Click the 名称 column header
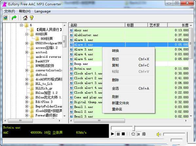Viewport: 196px width, 146px height. 97,25
